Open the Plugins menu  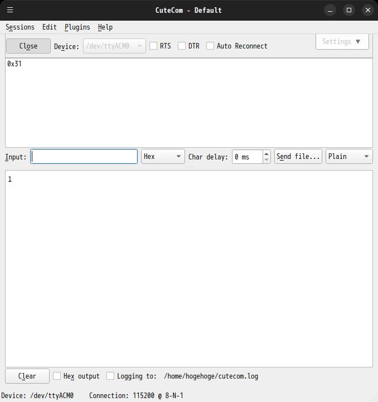point(77,27)
